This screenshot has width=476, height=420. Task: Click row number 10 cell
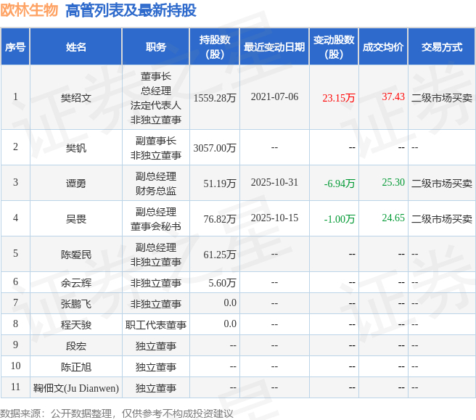pyautogui.click(x=15, y=366)
